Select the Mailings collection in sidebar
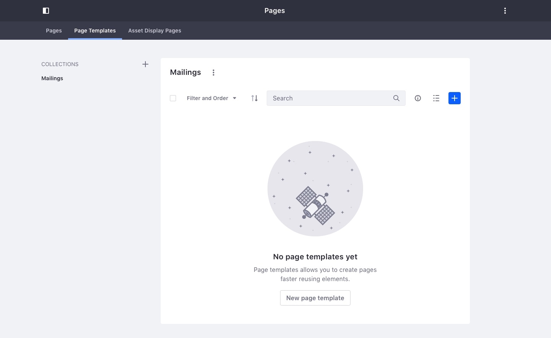This screenshot has width=551, height=338. (x=52, y=78)
